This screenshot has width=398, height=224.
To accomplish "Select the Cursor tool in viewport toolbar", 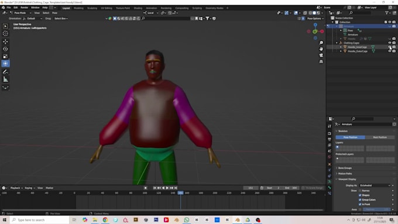I will [5, 33].
